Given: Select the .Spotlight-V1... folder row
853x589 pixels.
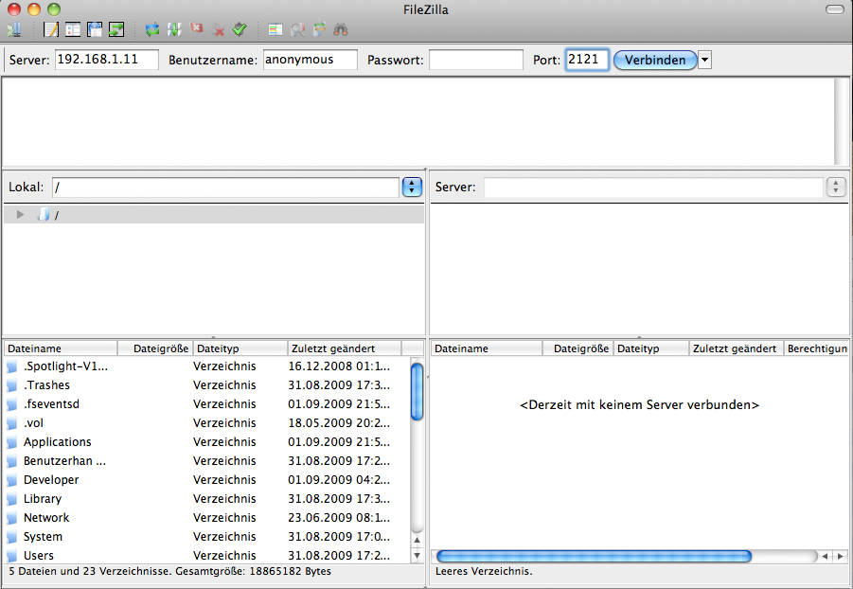Looking at the screenshot, I should (x=206, y=366).
